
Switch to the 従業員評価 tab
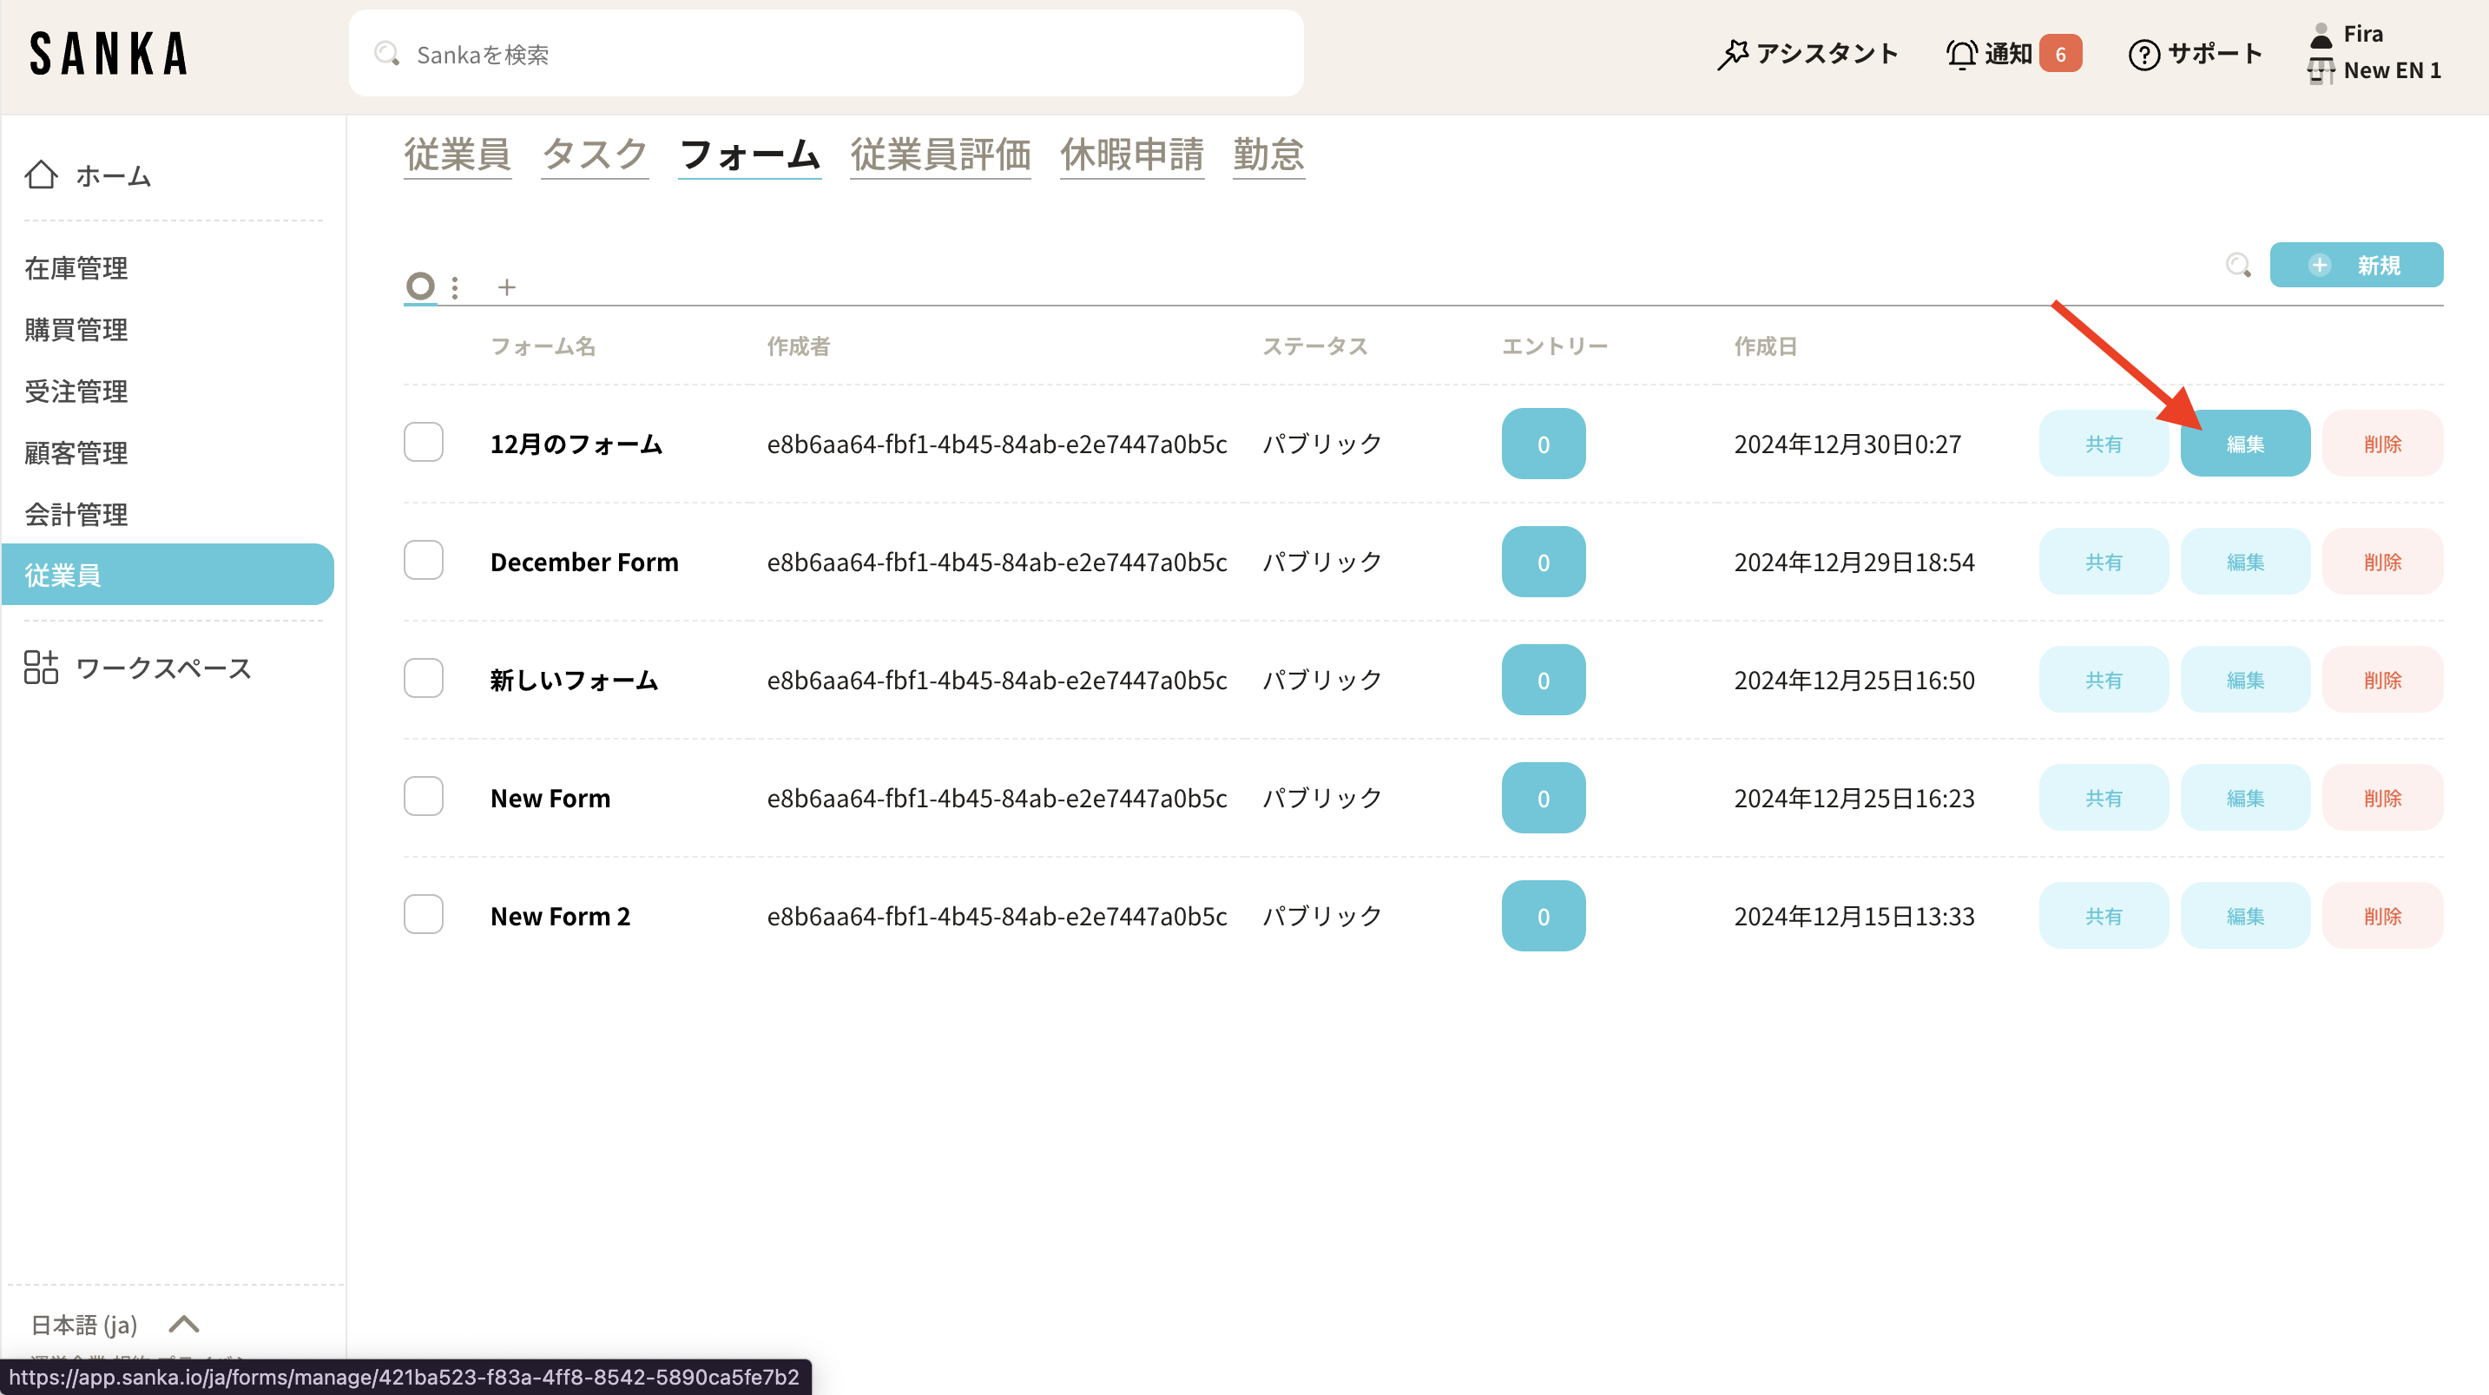pyautogui.click(x=939, y=155)
